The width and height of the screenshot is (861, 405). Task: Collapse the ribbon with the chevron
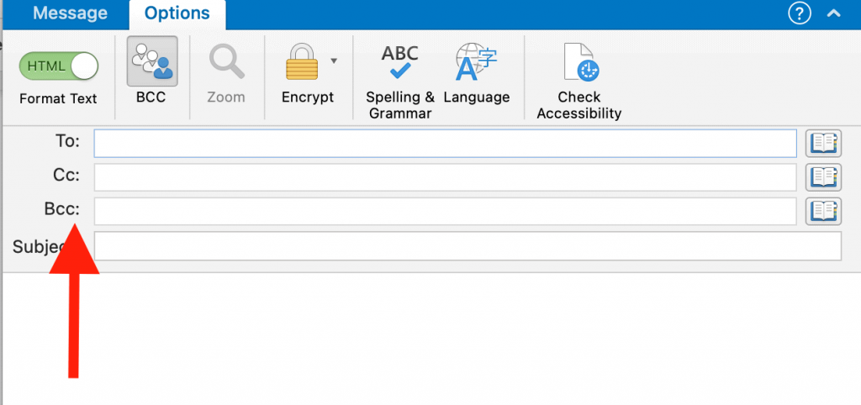833,13
